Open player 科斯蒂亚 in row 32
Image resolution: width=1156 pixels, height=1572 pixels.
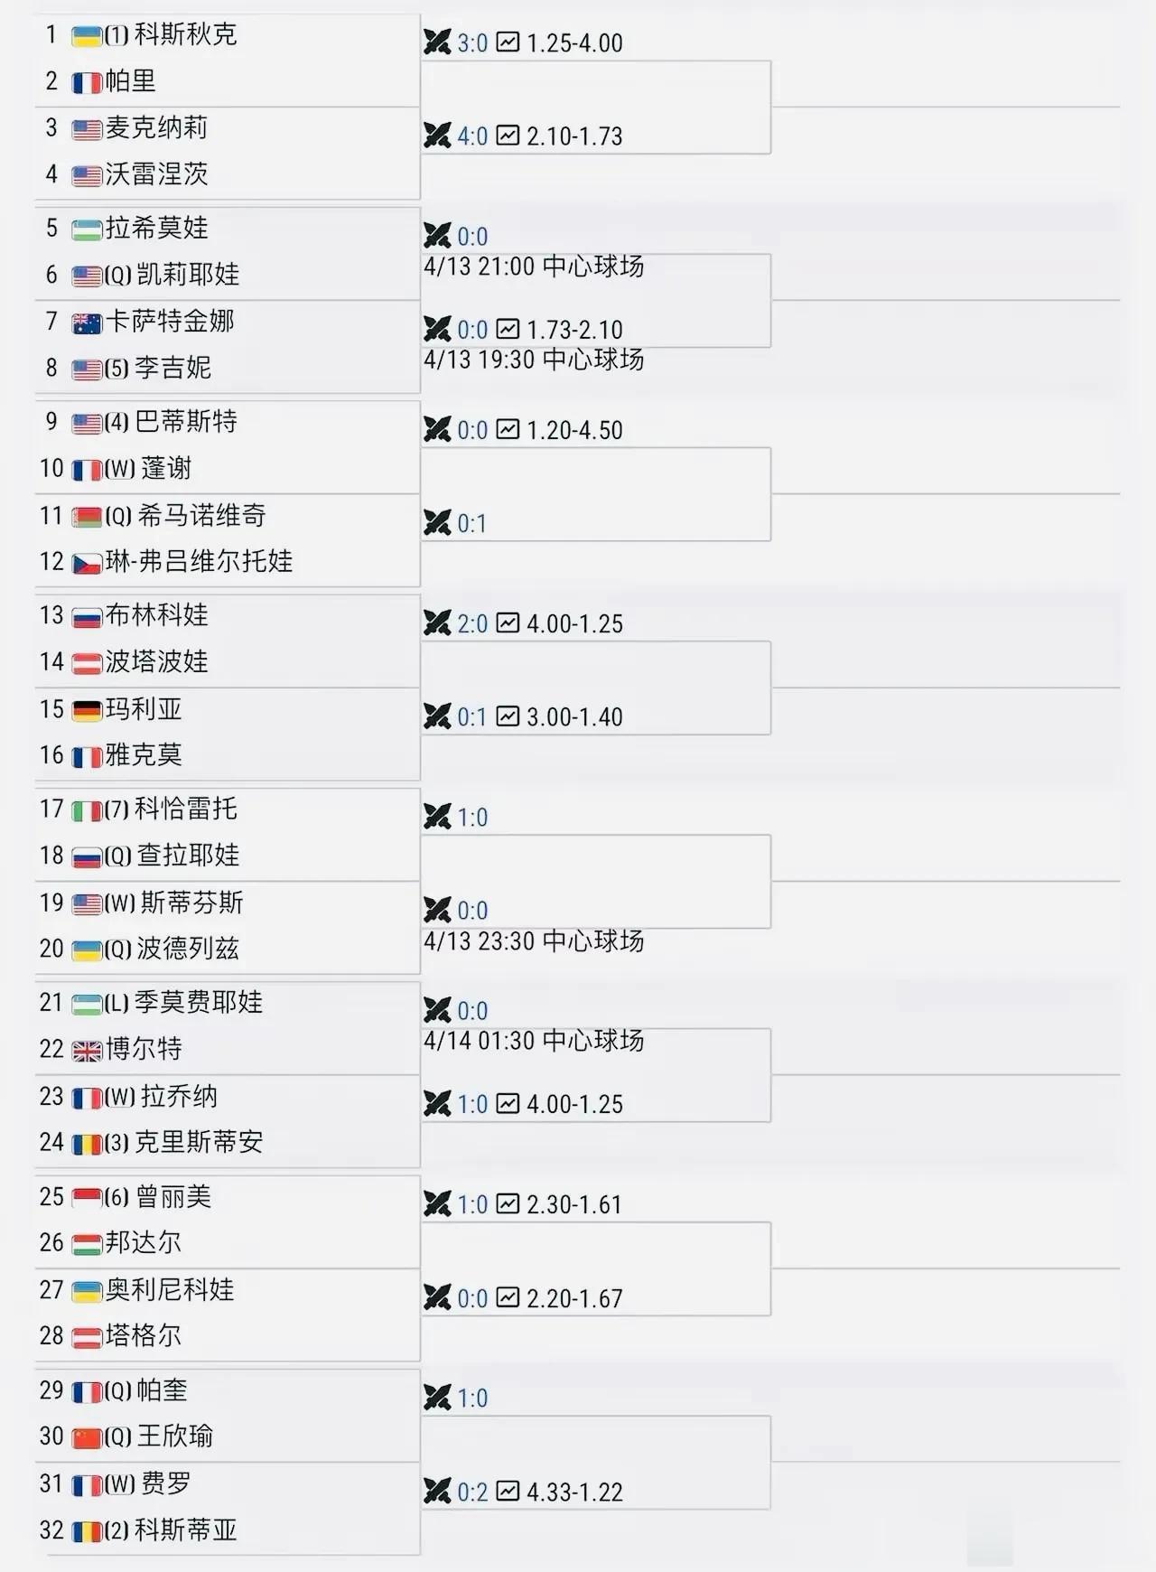(x=185, y=1530)
